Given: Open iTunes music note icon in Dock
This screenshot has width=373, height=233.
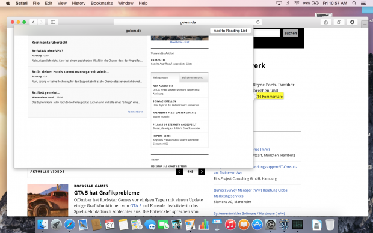Looking at the screenshot, I should [x=230, y=225].
